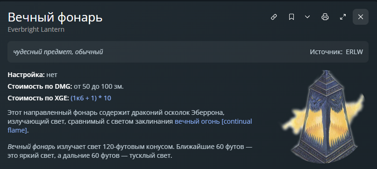The height and width of the screenshot is (169, 377).
Task: Close the Вечный фонарь panel
Action: pos(360,17)
